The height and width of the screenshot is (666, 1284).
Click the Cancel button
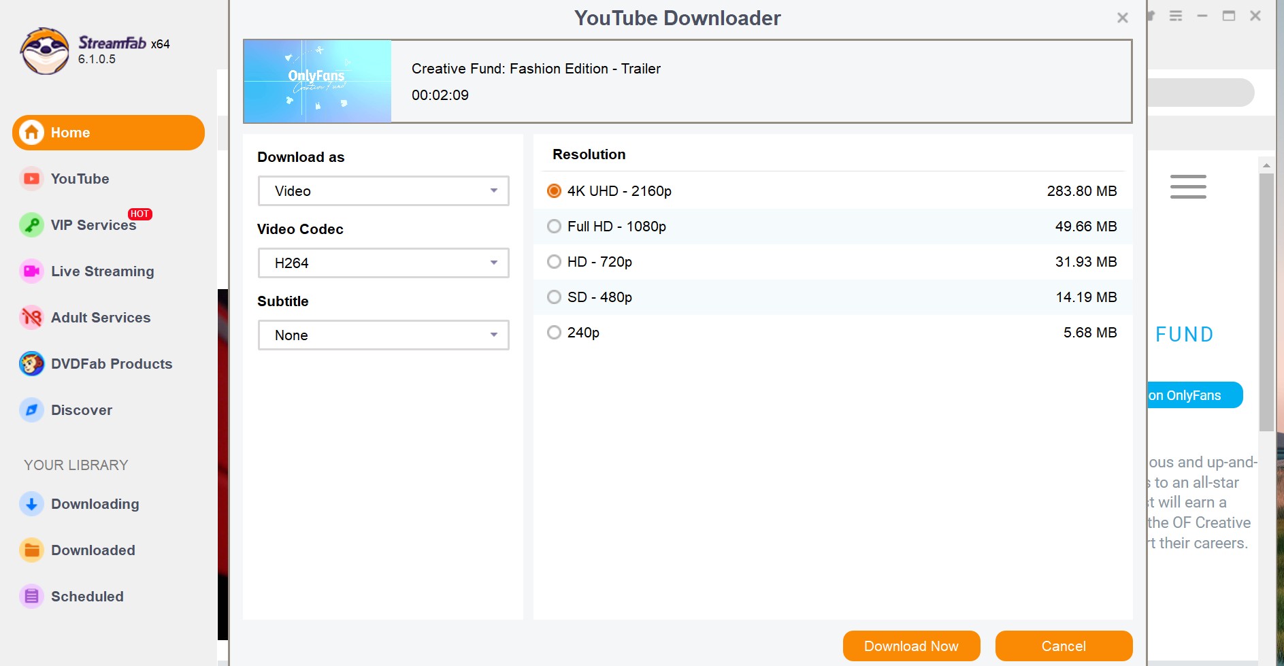1064,646
